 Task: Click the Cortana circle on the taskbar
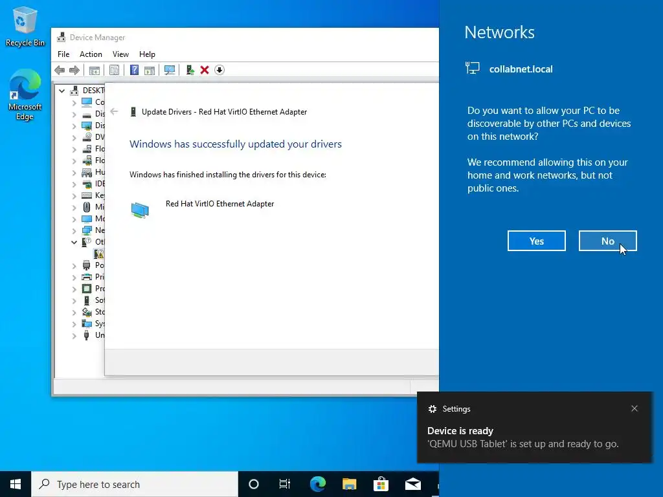[x=254, y=484]
